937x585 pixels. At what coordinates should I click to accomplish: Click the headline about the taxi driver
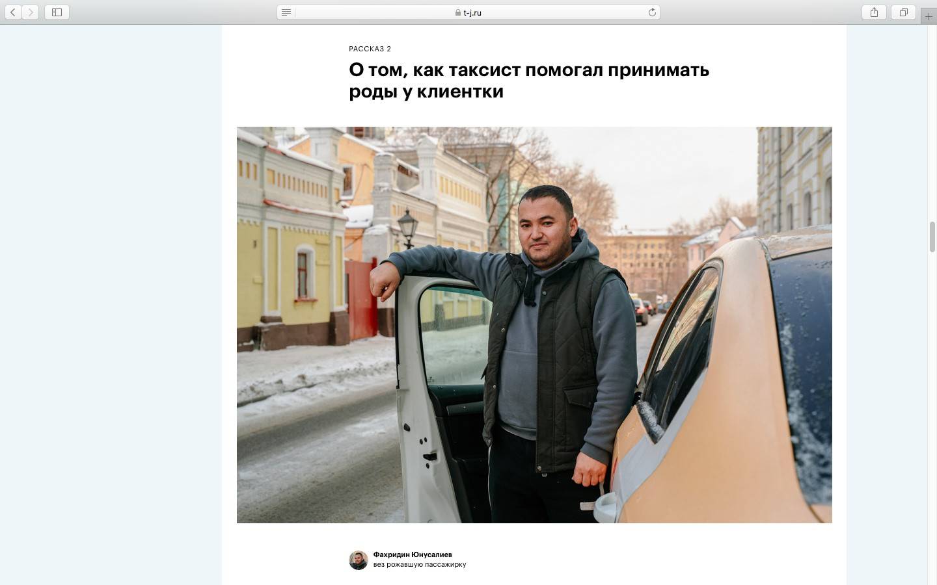pos(529,80)
